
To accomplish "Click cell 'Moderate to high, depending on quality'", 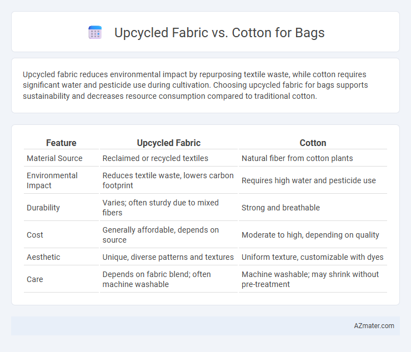I will pos(310,235).
